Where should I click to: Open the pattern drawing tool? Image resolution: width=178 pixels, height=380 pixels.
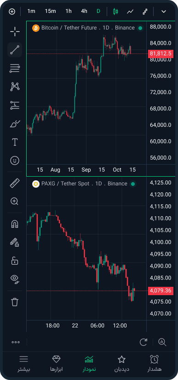[15, 87]
